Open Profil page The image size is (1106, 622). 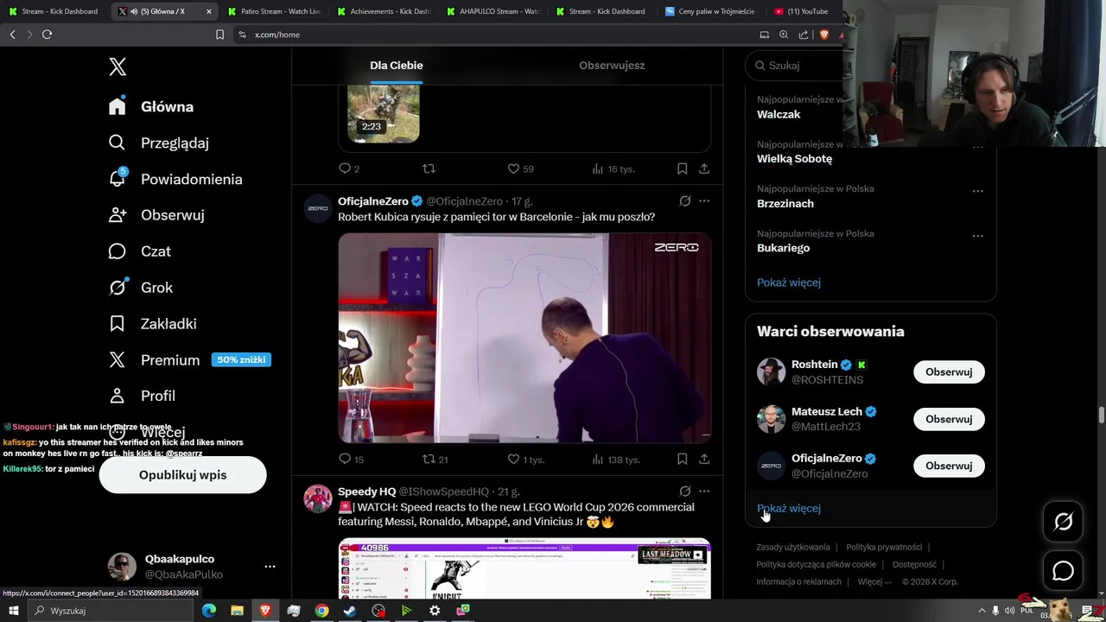[142, 396]
